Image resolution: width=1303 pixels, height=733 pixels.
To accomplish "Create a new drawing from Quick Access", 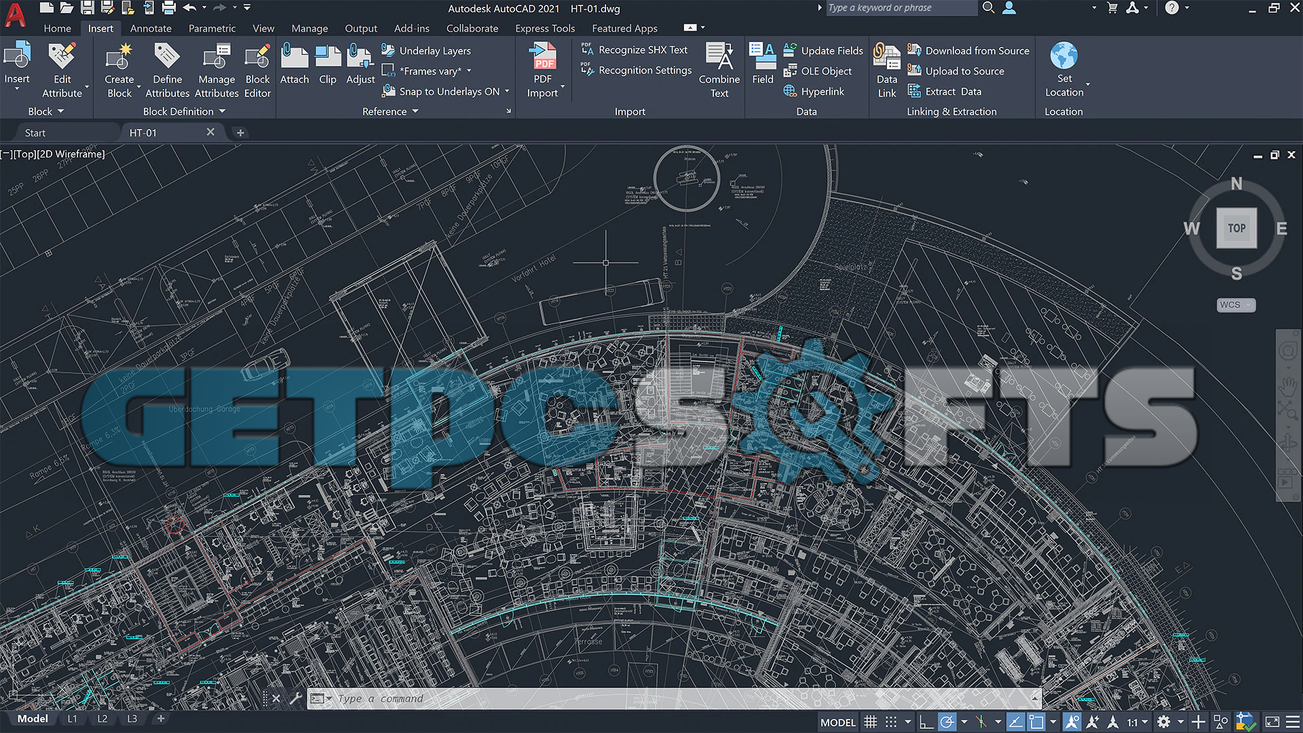I will tap(46, 8).
